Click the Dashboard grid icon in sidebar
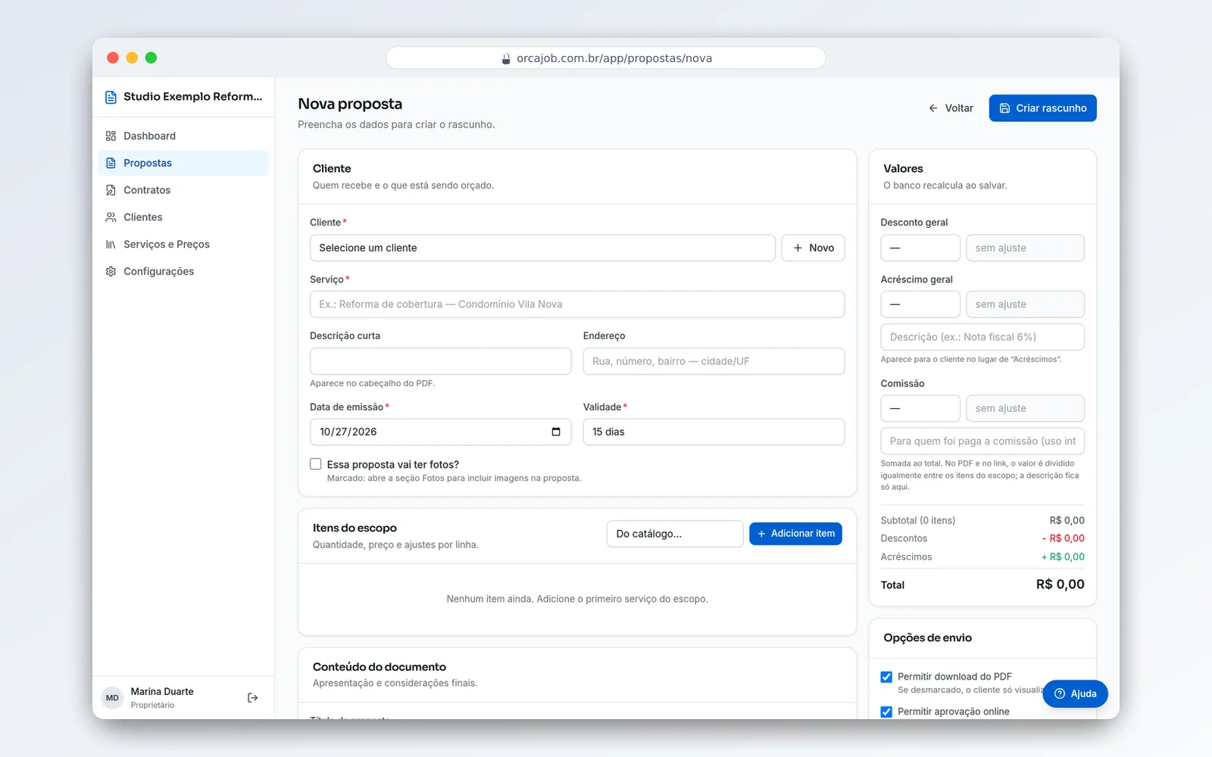Image resolution: width=1212 pixels, height=757 pixels. (x=111, y=136)
